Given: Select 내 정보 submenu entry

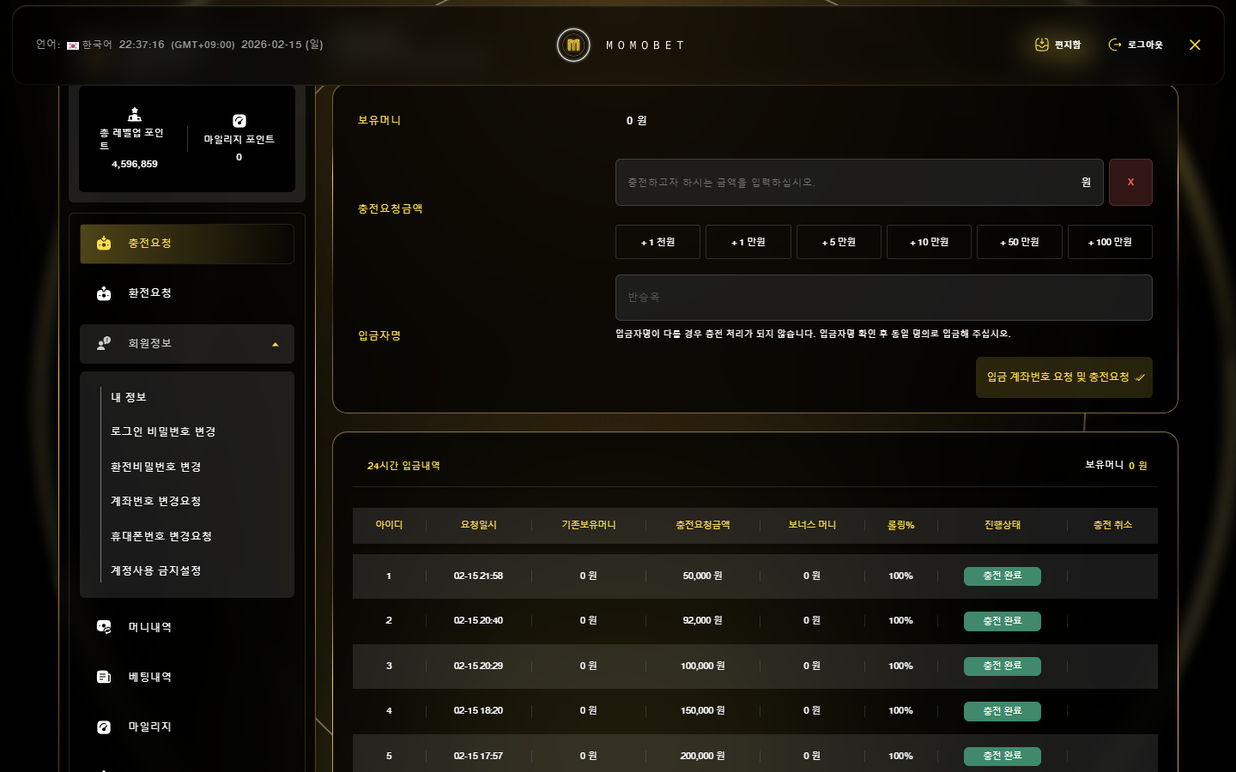Looking at the screenshot, I should click(x=129, y=397).
